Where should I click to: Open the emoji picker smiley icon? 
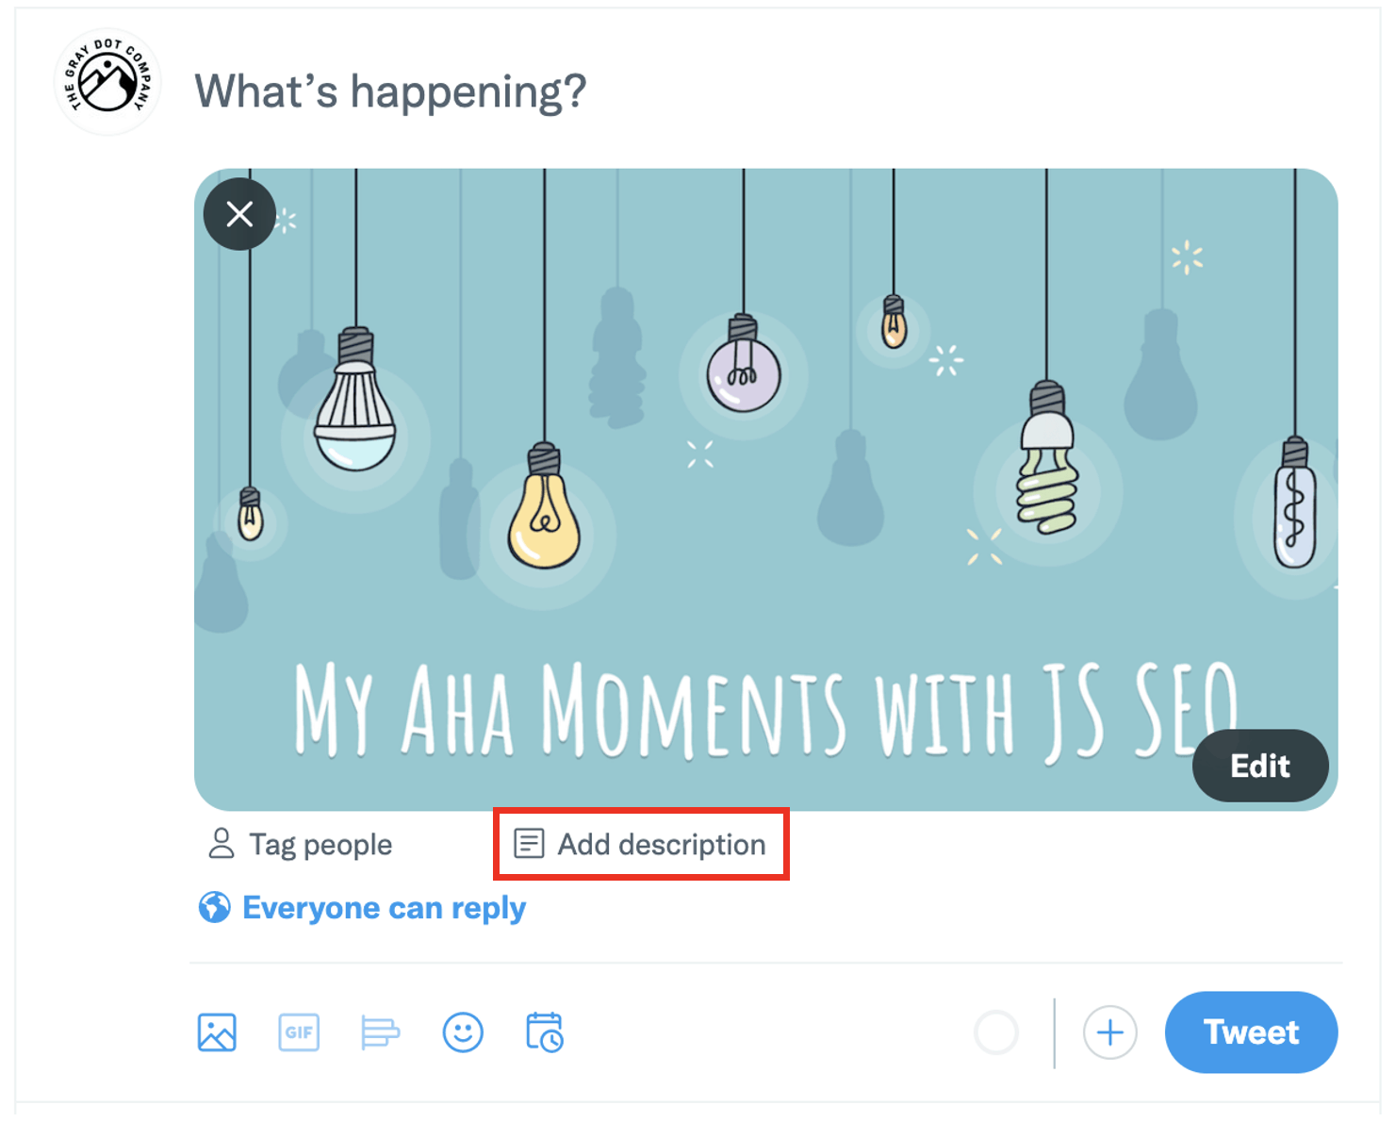[463, 1032]
